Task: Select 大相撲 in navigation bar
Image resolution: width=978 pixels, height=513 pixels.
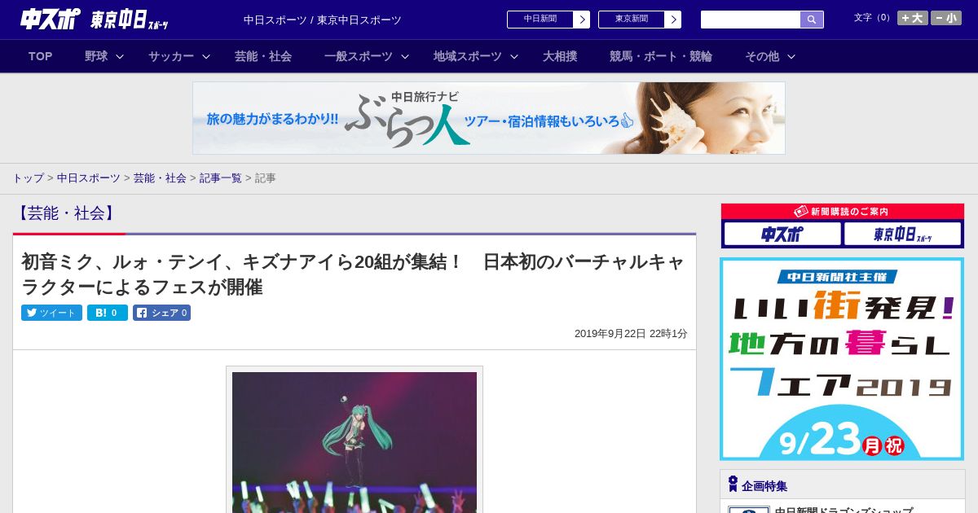Action: click(x=560, y=56)
